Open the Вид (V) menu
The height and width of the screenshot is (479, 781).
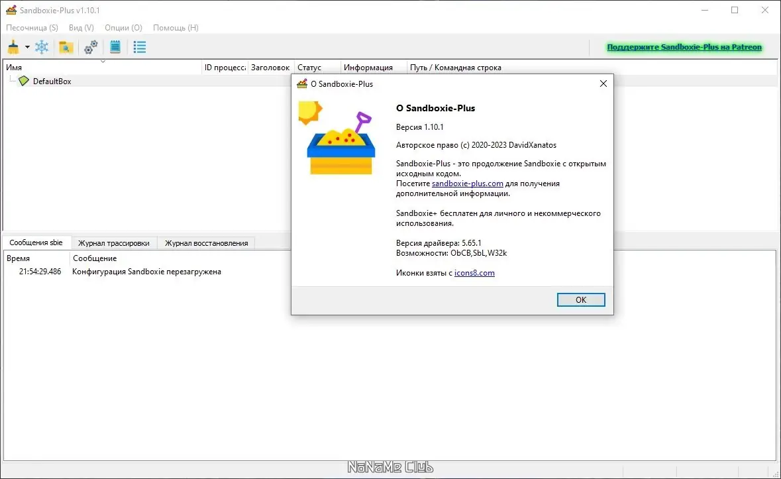[x=81, y=28]
